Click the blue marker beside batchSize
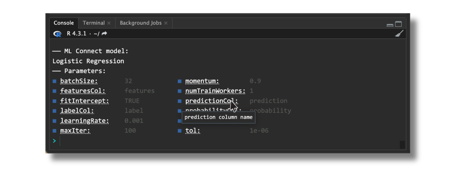This screenshot has height=180, width=468. (54, 81)
